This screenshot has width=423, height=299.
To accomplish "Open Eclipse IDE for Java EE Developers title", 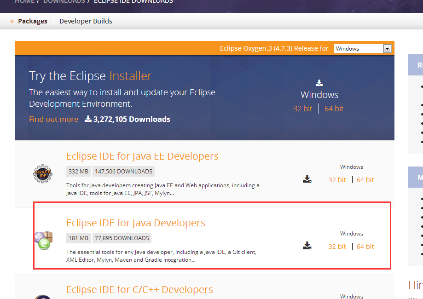I will [142, 156].
